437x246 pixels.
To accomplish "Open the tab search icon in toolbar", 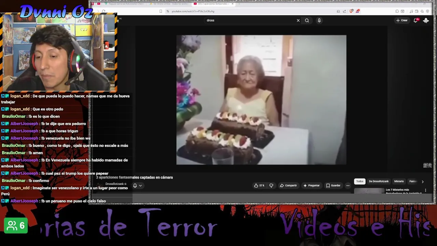I will click(x=403, y=11).
